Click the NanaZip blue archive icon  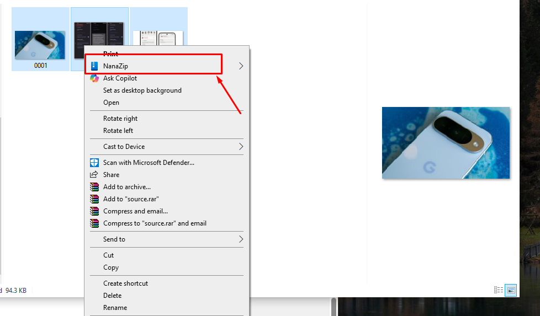point(94,66)
